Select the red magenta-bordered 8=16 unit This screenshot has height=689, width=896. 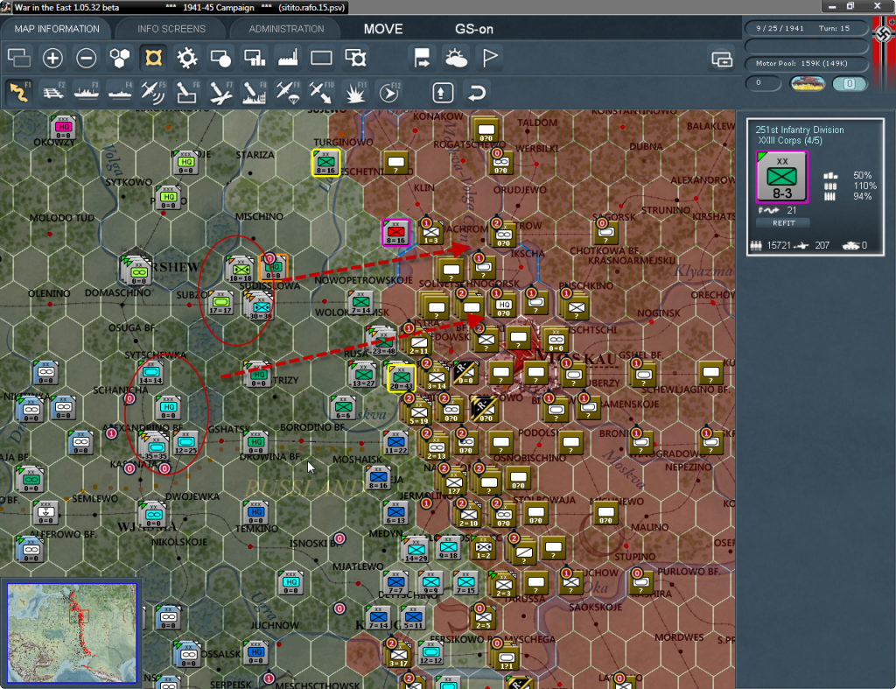tap(396, 233)
